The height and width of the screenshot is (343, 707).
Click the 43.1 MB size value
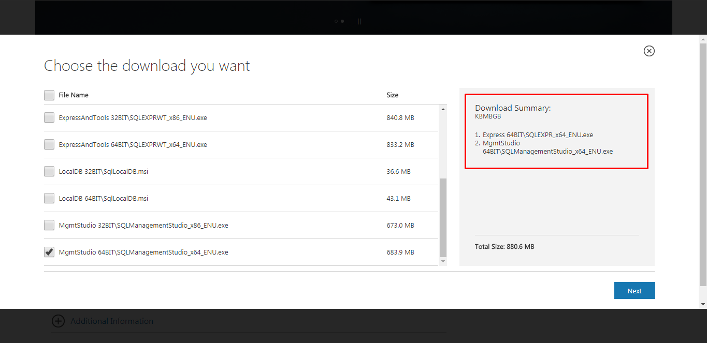[x=398, y=199]
